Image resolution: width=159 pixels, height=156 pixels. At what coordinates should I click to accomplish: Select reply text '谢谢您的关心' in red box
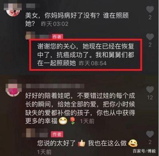[x=57, y=47]
